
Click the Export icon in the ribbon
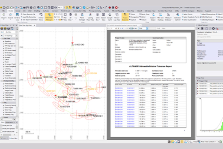(x=10, y=14)
